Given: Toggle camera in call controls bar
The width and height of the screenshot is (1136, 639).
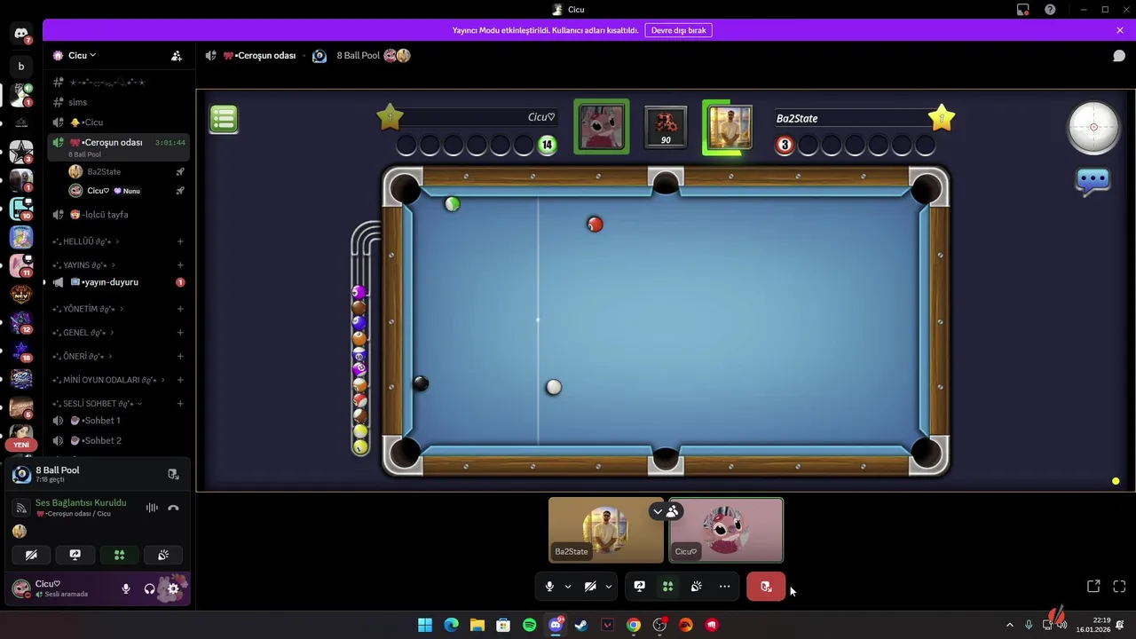Looking at the screenshot, I should (x=590, y=587).
